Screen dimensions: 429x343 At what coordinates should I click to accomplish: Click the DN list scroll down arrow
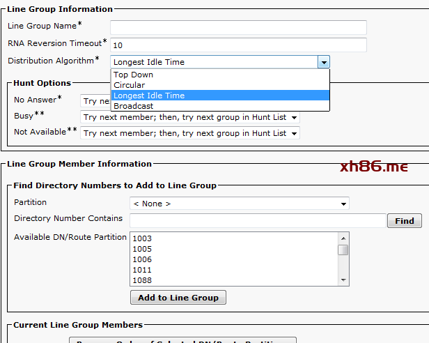pyautogui.click(x=343, y=280)
